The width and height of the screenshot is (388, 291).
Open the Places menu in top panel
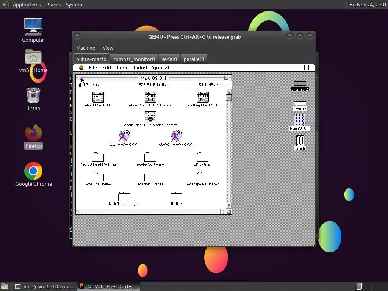click(53, 5)
